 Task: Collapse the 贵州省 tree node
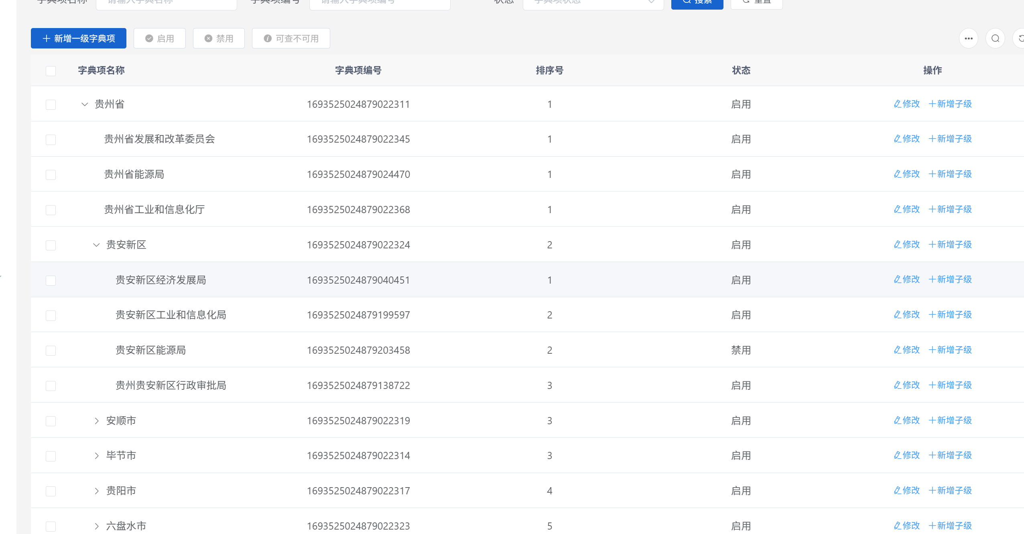[85, 105]
